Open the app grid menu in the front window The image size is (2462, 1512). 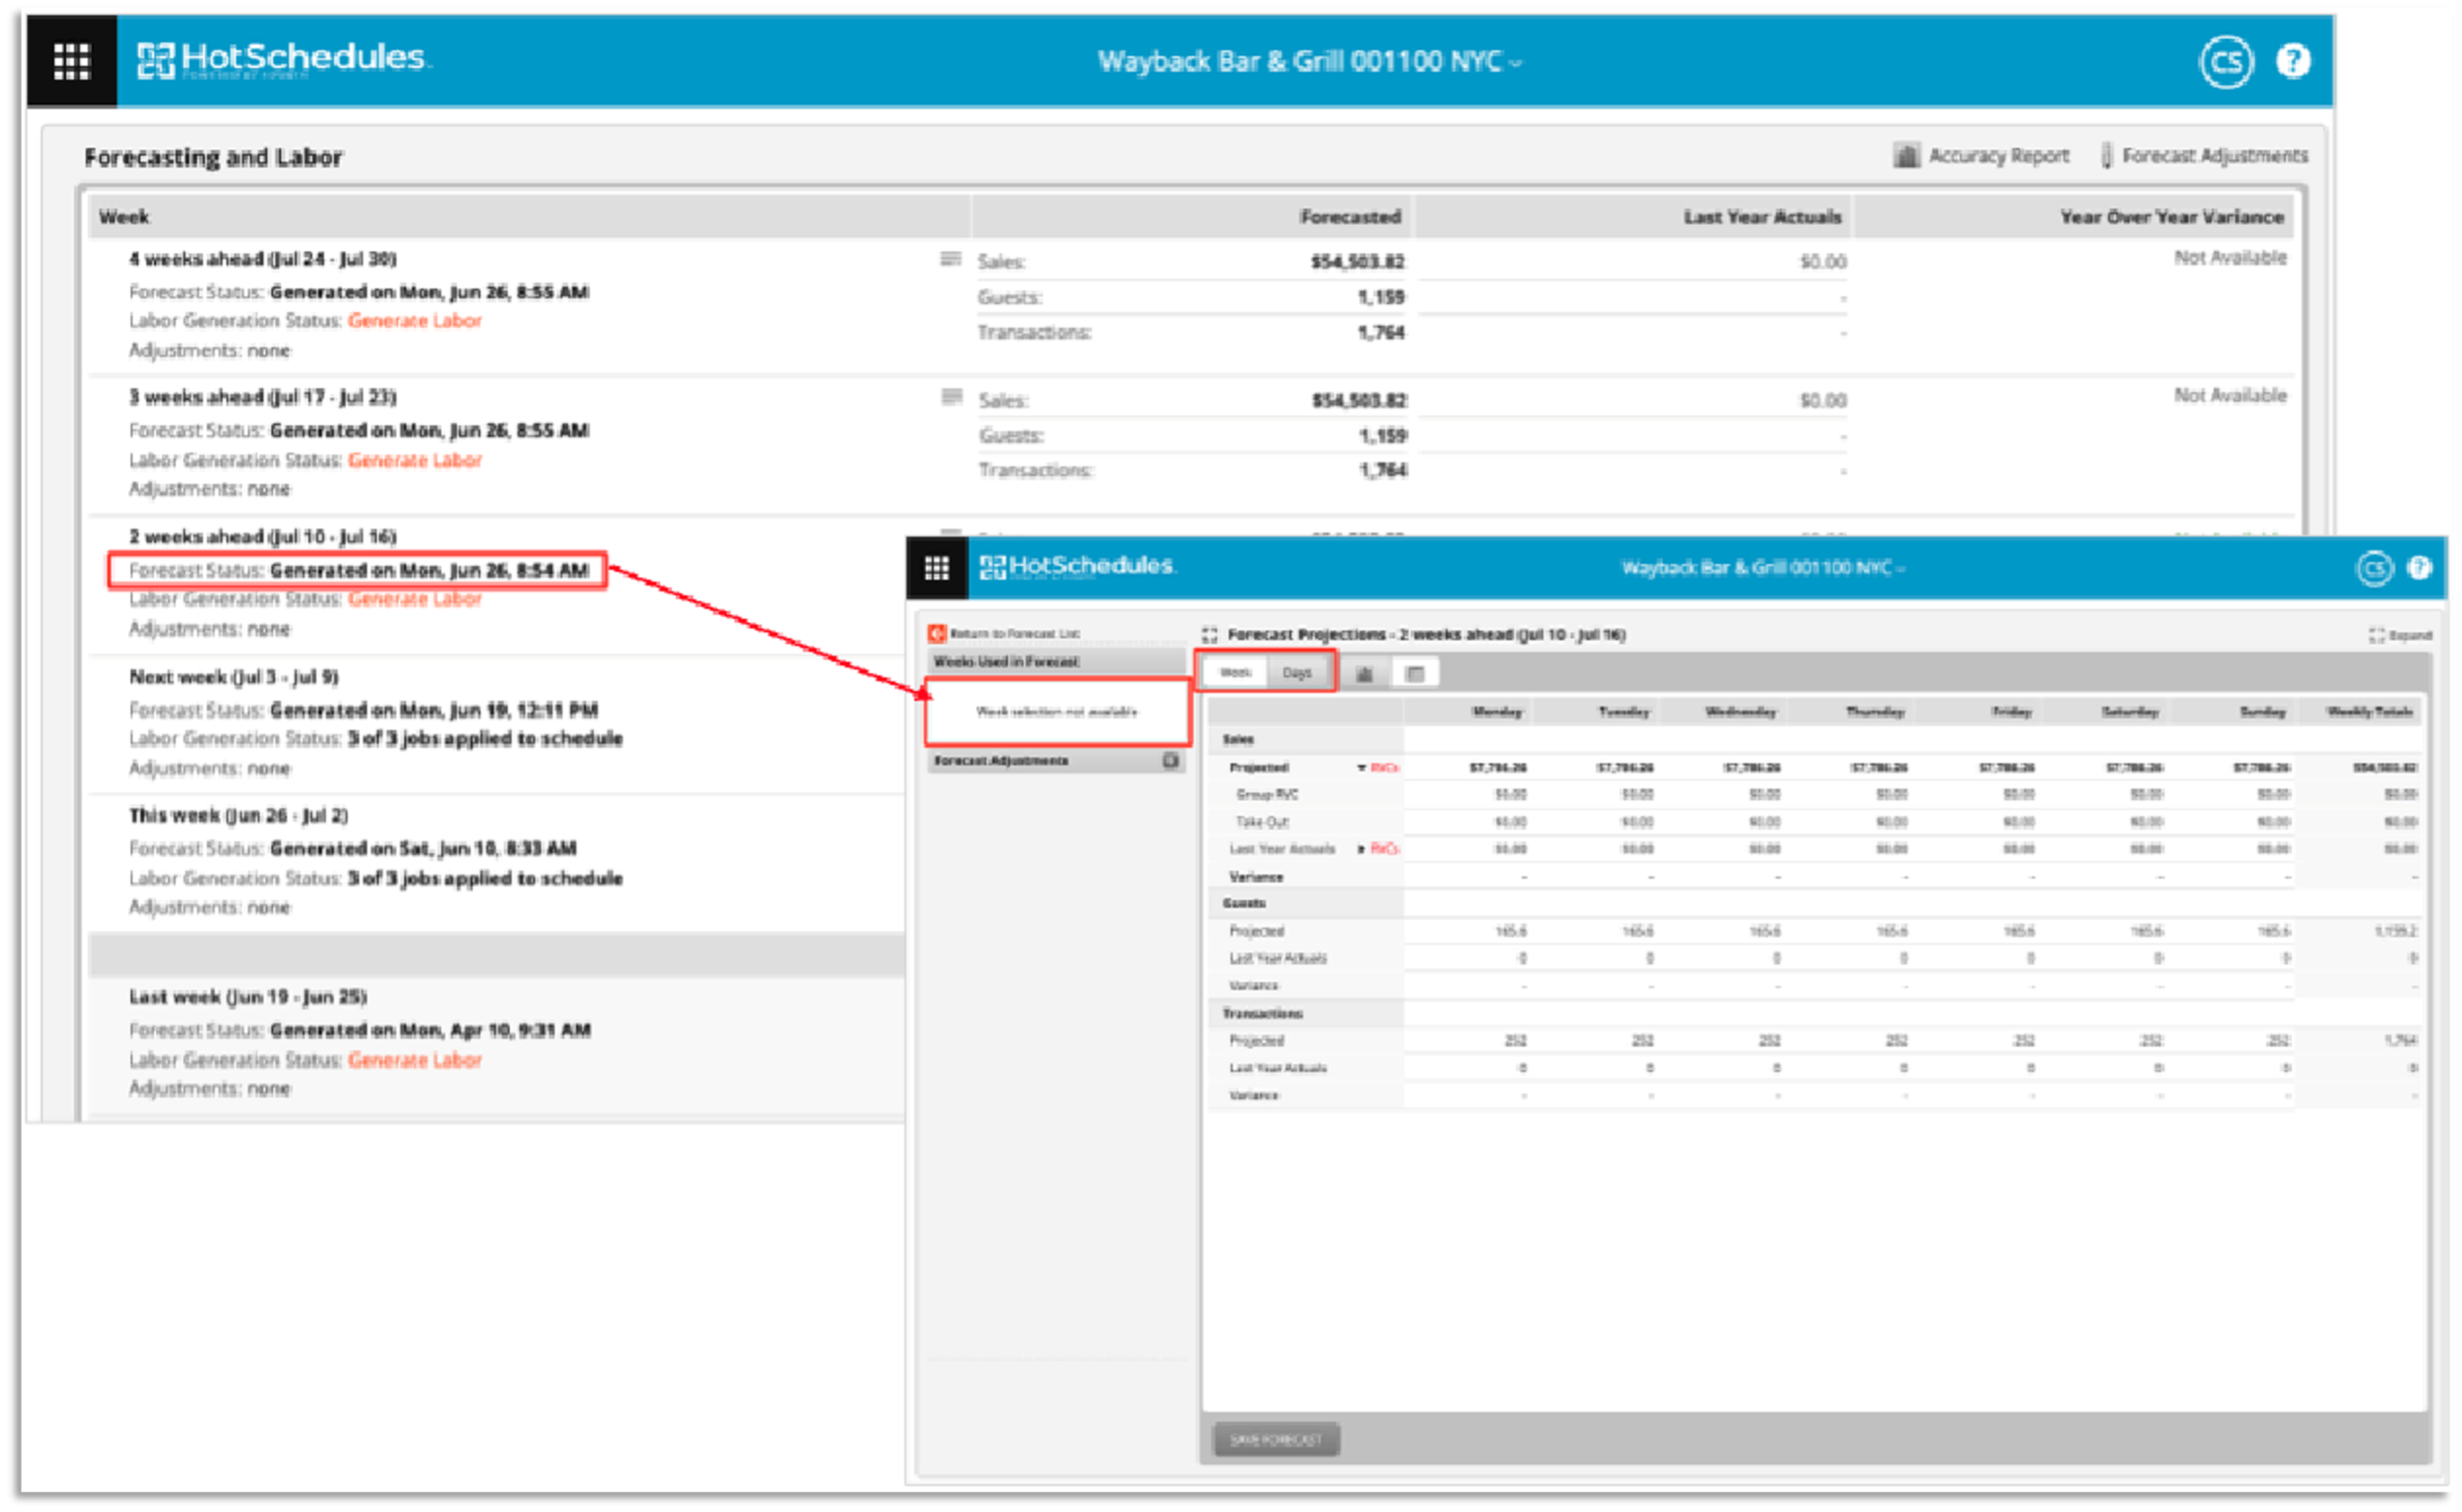point(936,567)
